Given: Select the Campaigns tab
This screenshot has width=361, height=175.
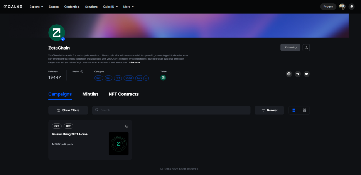Looking at the screenshot, I should (x=60, y=94).
